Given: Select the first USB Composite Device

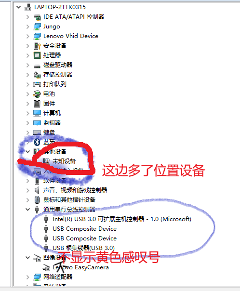Looking at the screenshot, I should tap(84, 229).
